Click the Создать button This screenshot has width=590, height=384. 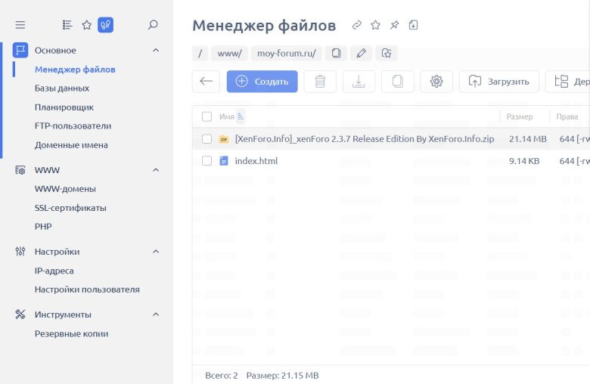coord(262,82)
